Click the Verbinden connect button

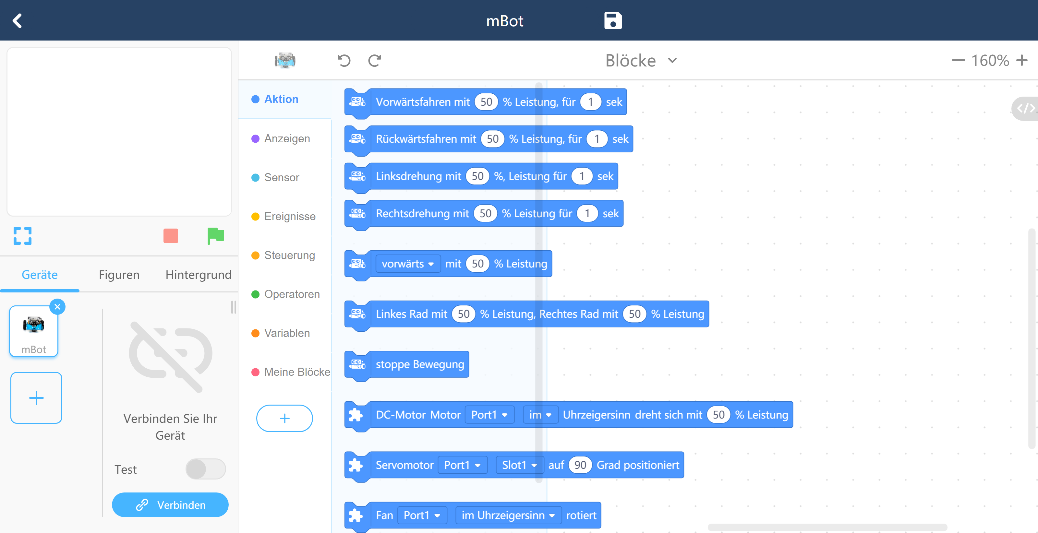click(x=170, y=505)
